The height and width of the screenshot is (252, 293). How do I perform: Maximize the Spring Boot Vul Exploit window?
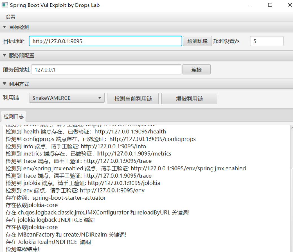click(270, 5)
